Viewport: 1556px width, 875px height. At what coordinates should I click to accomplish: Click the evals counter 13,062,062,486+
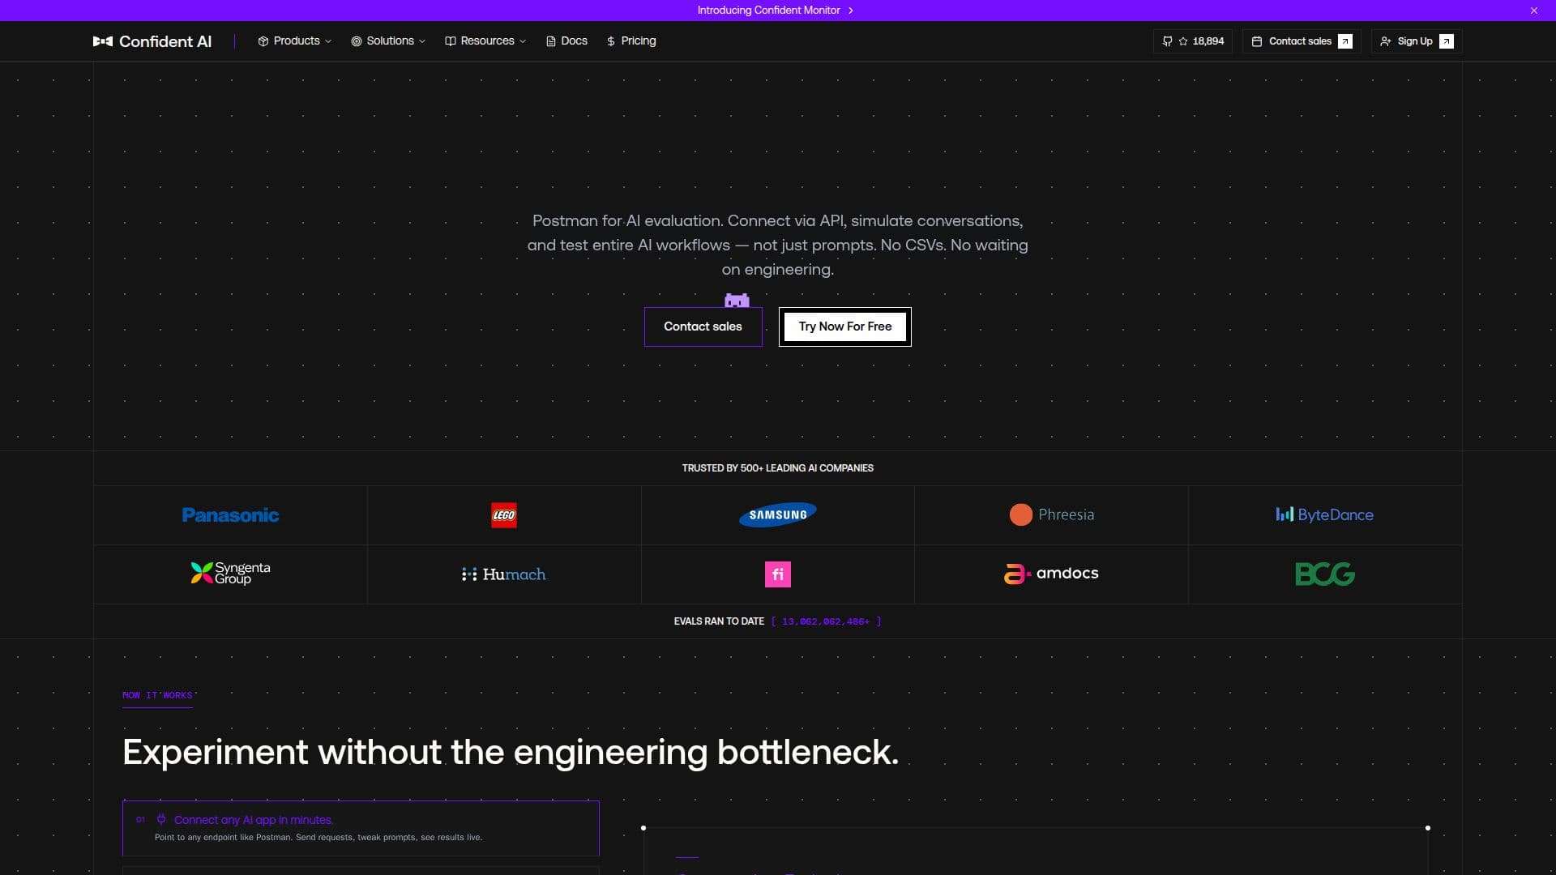[x=826, y=621]
